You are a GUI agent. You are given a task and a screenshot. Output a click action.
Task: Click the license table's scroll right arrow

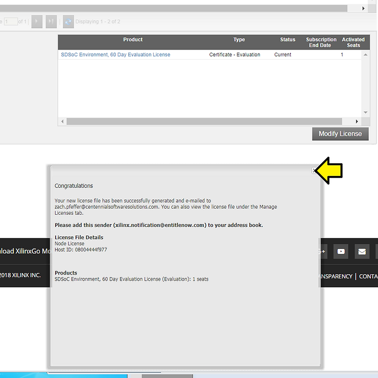(357, 121)
